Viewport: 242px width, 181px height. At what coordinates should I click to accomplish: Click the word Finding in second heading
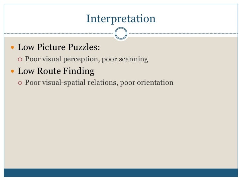click(79, 71)
